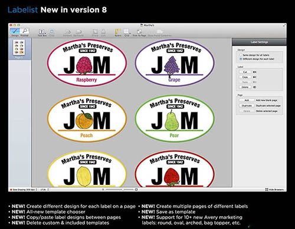
Task: Click the Group toolbar icon
Action: click(95, 31)
